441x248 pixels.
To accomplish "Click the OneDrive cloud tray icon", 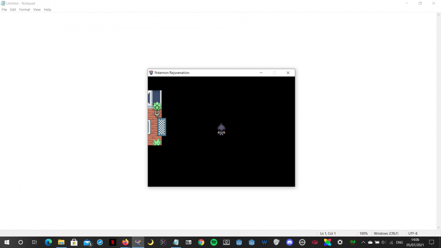I will coord(370,242).
